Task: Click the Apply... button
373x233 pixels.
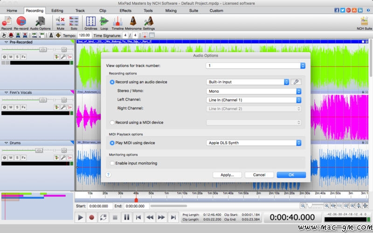Action: point(227,175)
